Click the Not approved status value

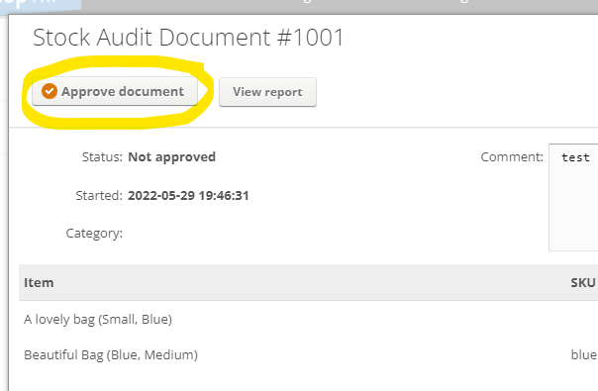point(171,157)
